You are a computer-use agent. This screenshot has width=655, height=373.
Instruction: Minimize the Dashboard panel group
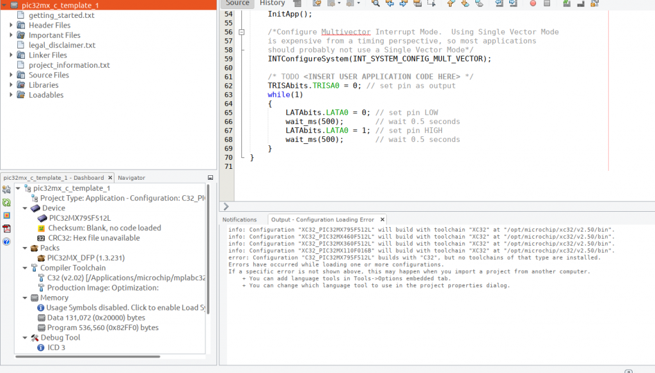pyautogui.click(x=210, y=177)
